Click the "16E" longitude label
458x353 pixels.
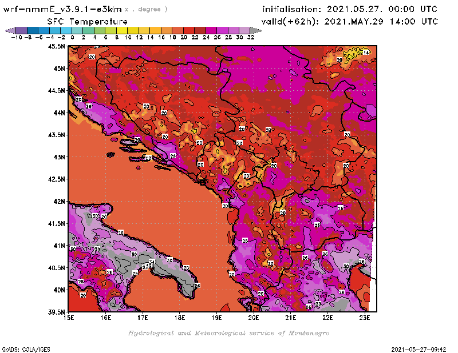106,318
